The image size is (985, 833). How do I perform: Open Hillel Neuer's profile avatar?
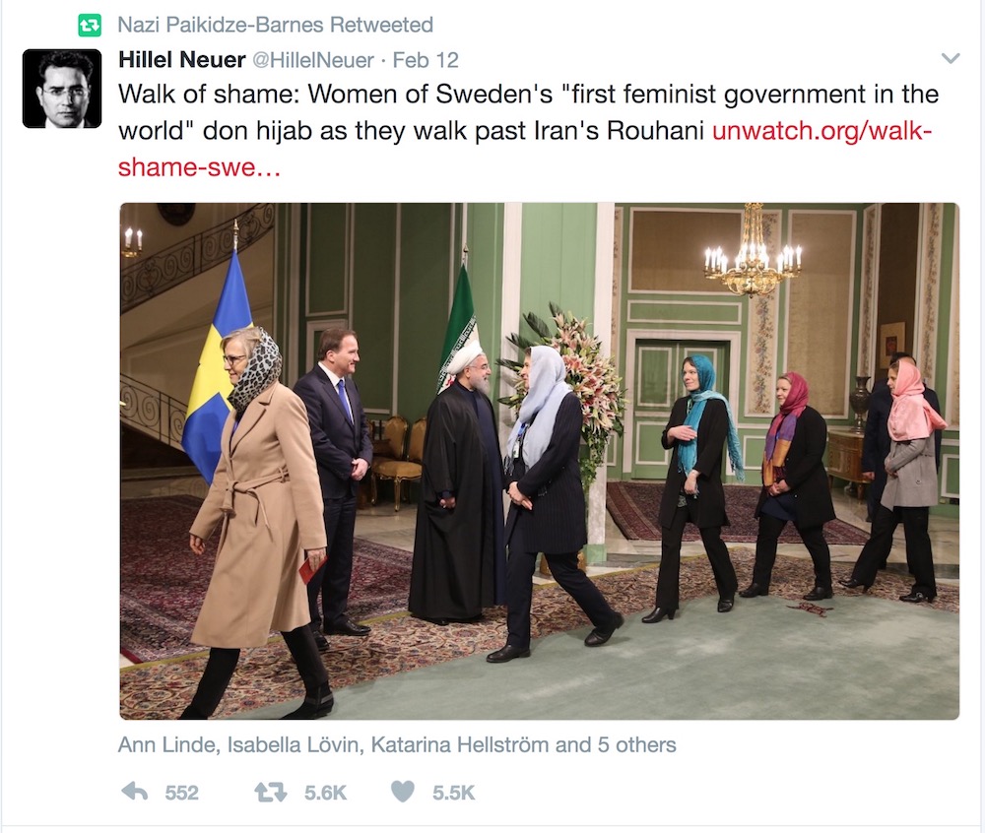61,89
